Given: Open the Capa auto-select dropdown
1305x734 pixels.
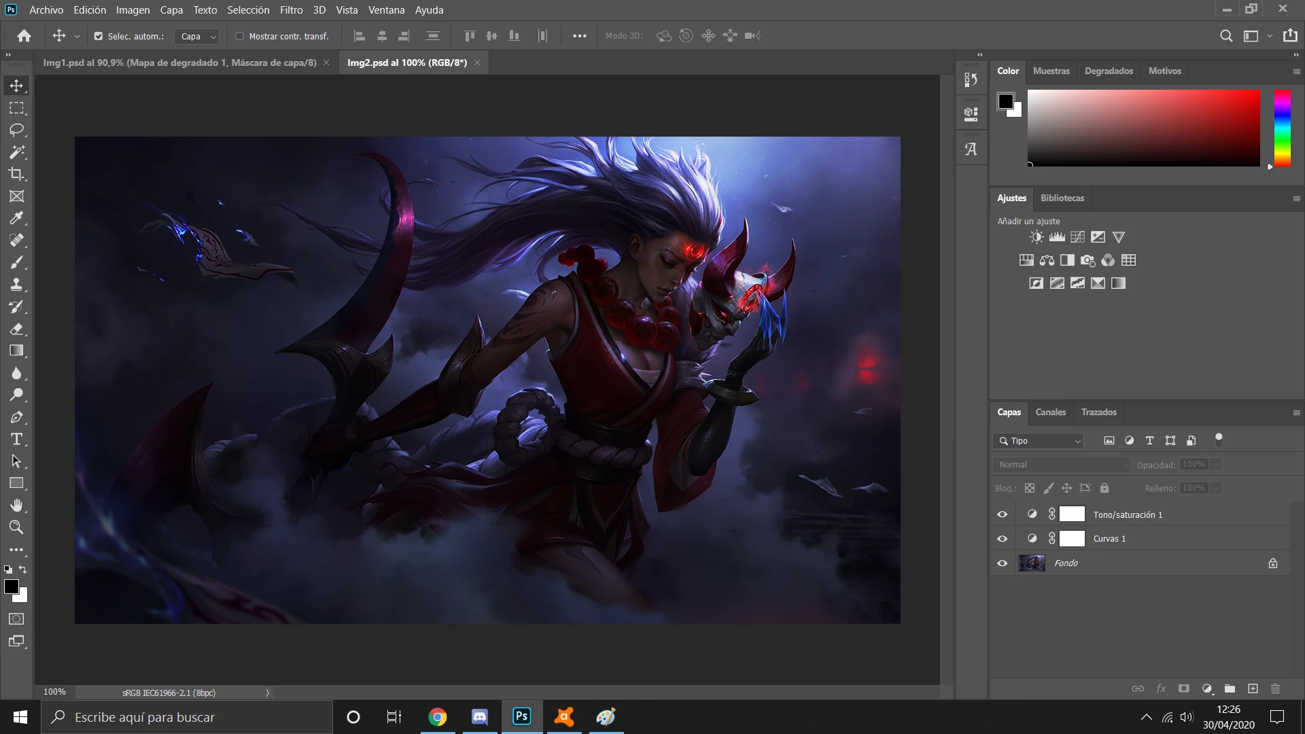Looking at the screenshot, I should point(197,37).
